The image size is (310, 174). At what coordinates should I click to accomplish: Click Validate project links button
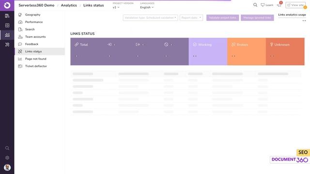click(x=223, y=18)
